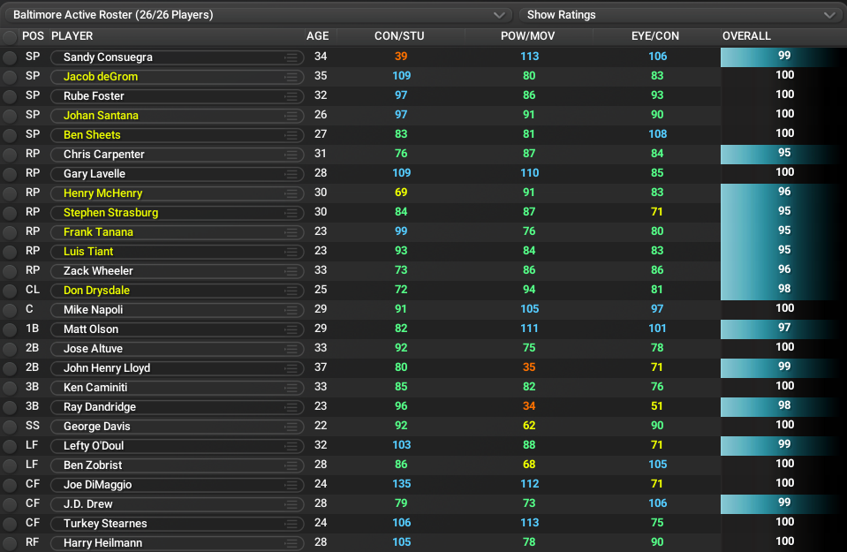The image size is (847, 552).
Task: Open Johan Santana's player name link
Action: 101,116
